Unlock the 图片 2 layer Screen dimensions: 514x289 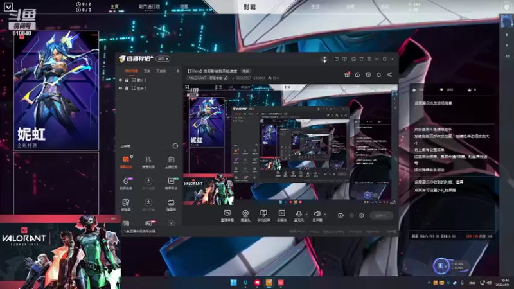[127, 80]
